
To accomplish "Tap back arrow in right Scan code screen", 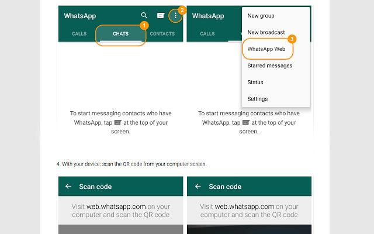I will [198, 186].
